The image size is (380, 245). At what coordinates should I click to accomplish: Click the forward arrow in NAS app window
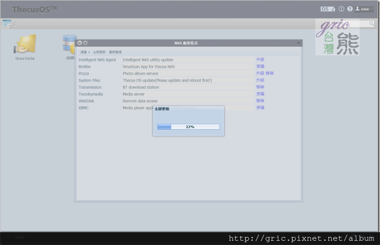pos(86,43)
